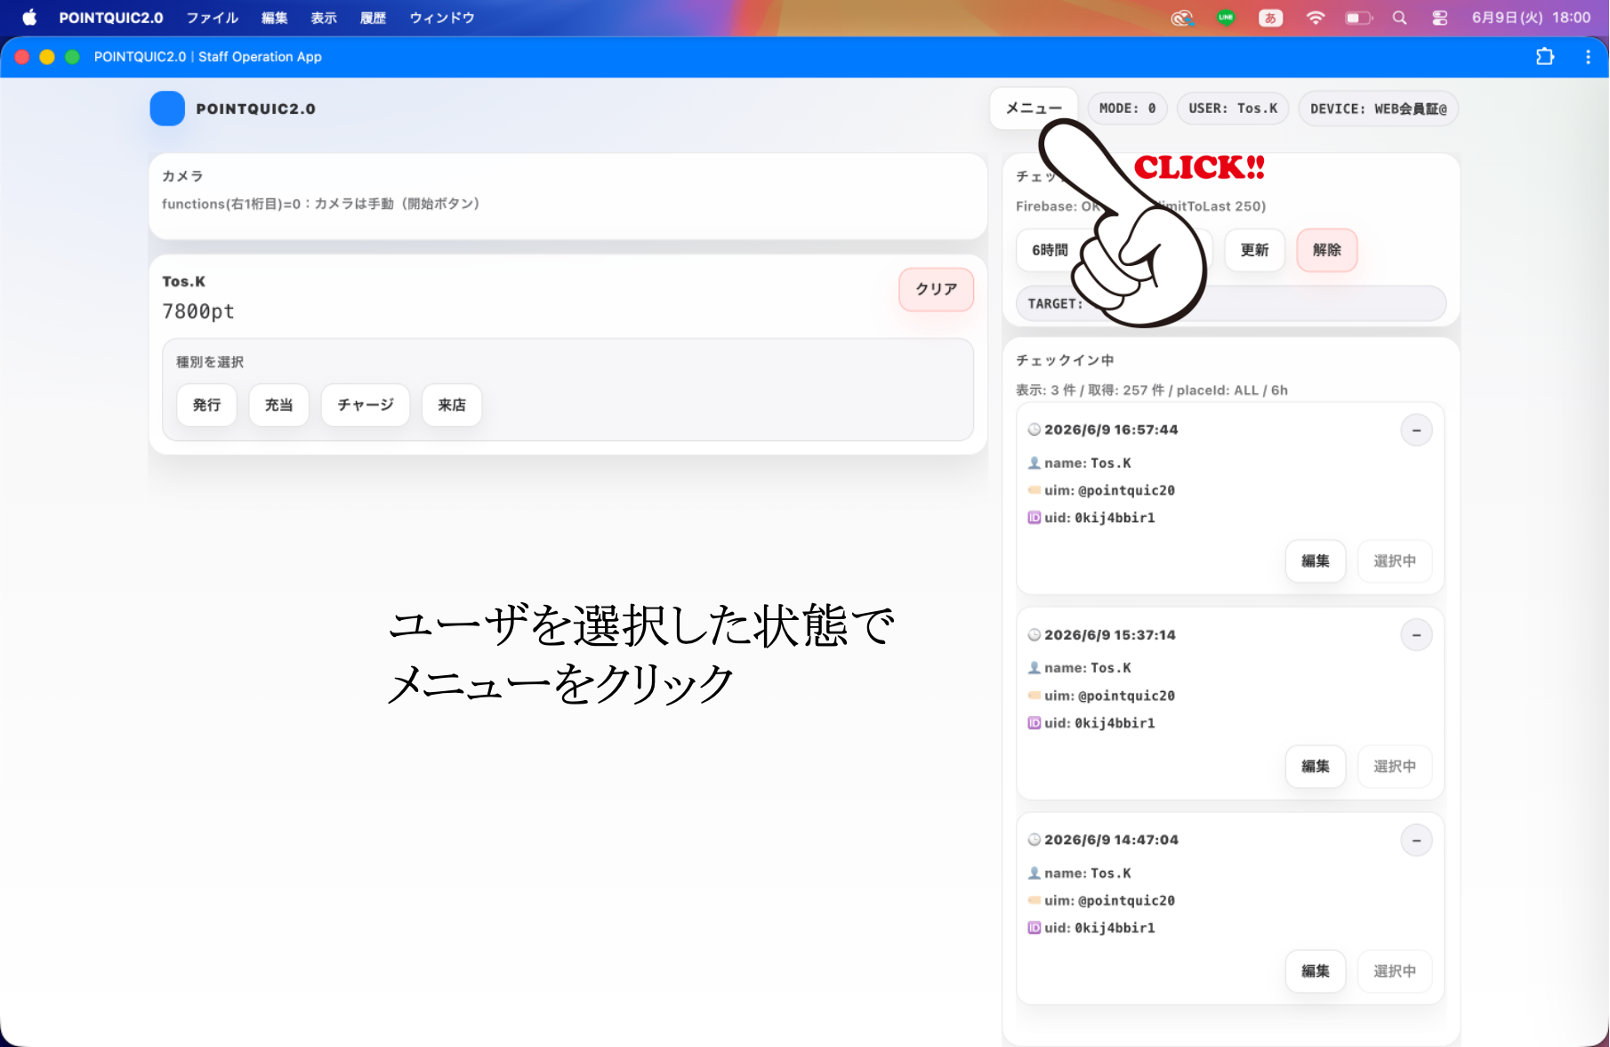Image resolution: width=1610 pixels, height=1047 pixels.
Task: Click the LINE menu bar icon
Action: [1227, 18]
